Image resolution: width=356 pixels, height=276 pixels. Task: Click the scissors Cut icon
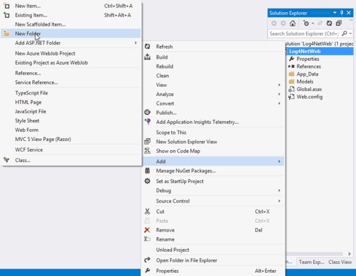point(147,212)
